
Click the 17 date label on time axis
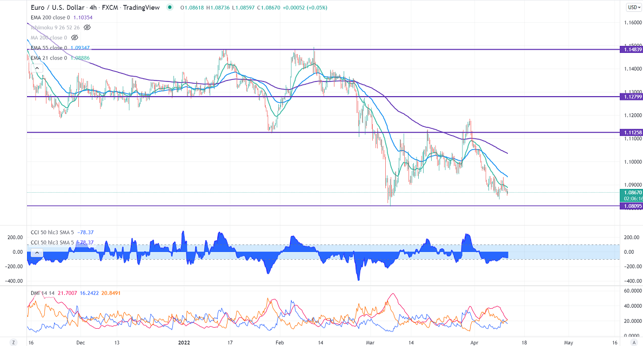click(230, 343)
